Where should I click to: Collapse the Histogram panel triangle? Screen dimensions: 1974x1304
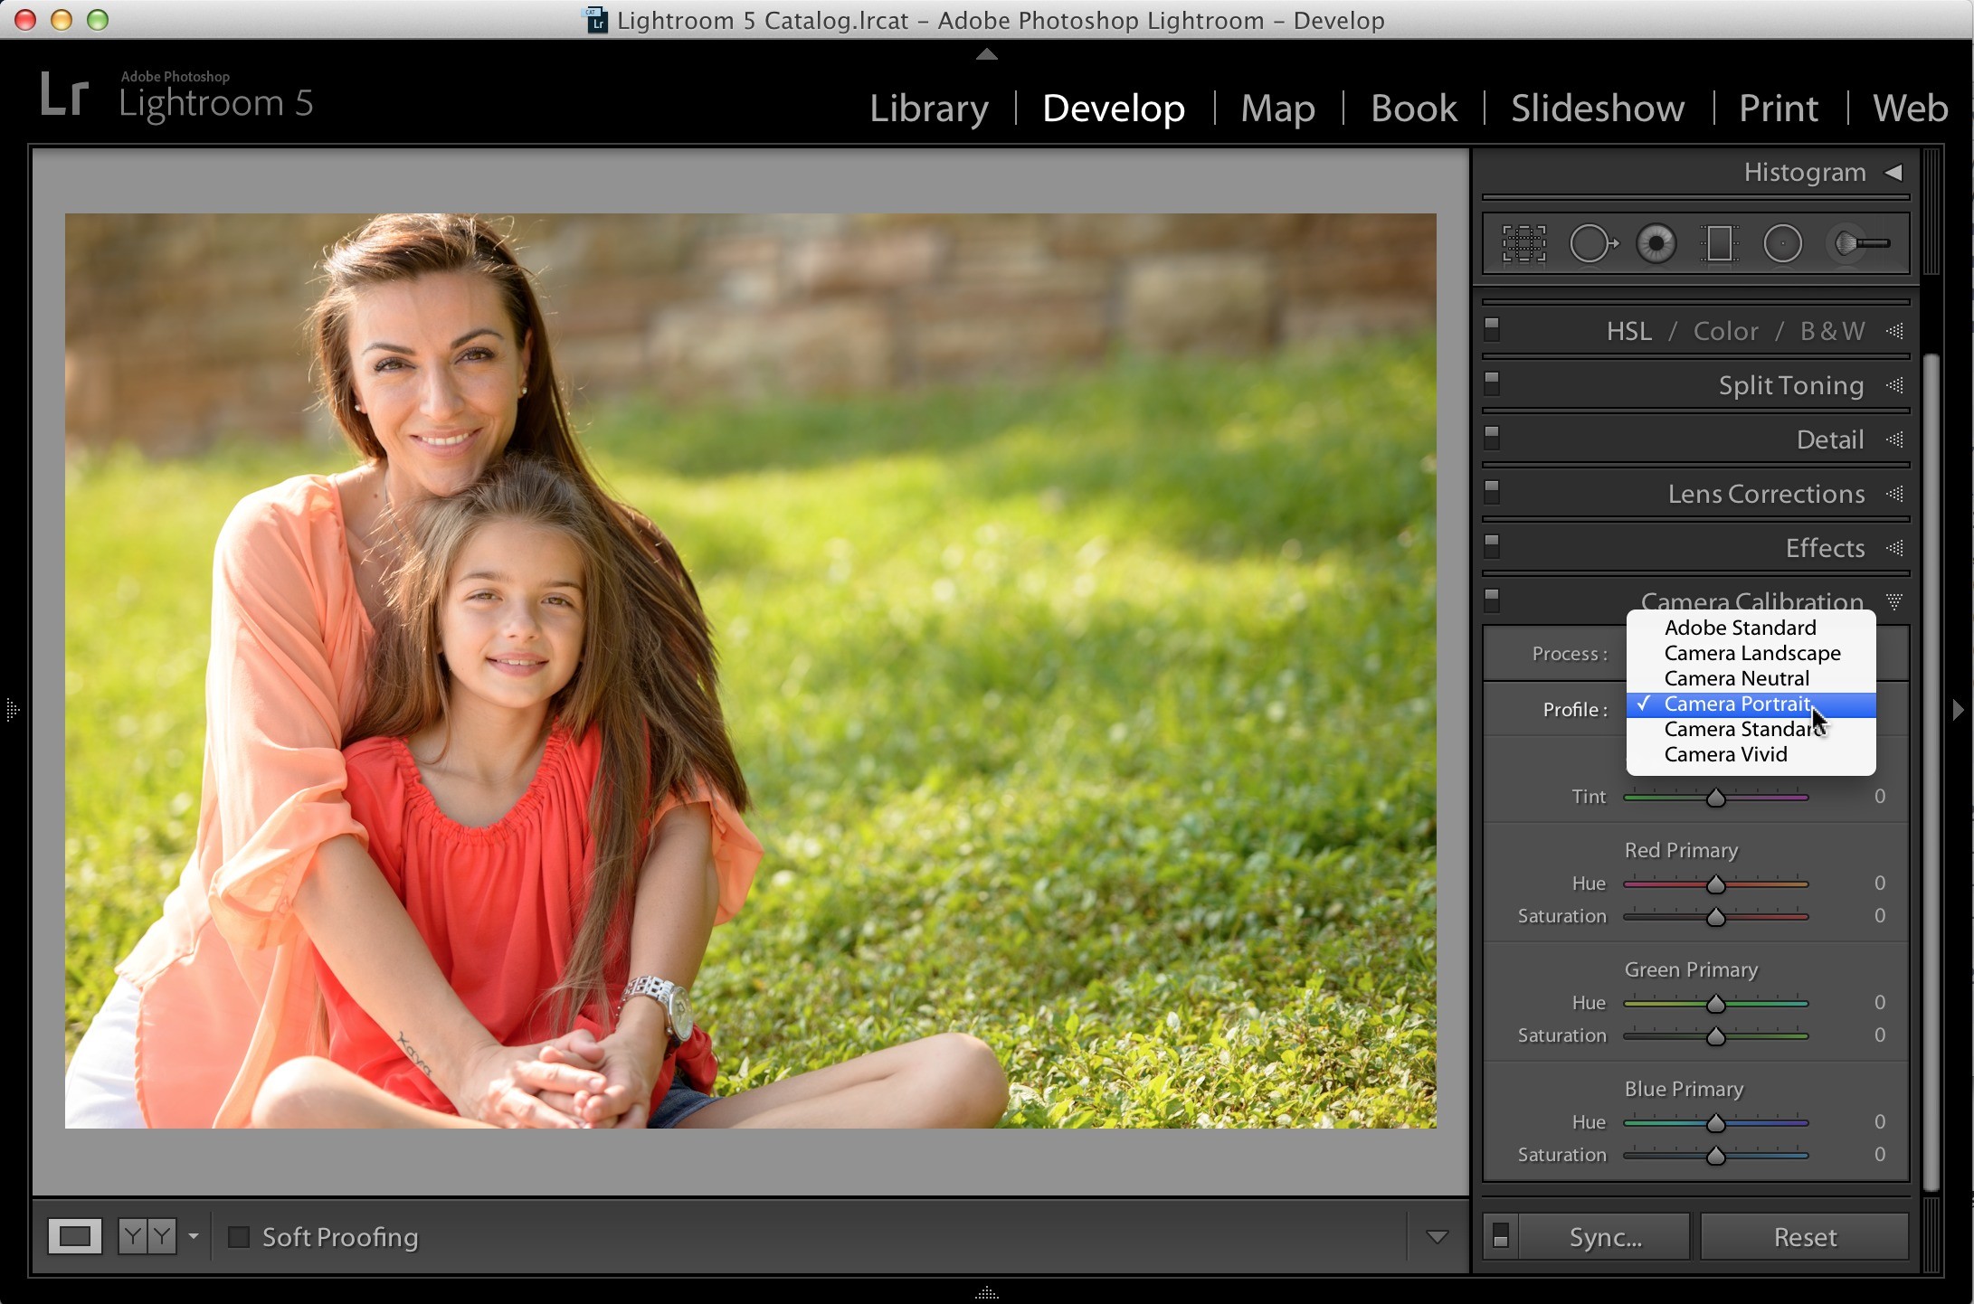pyautogui.click(x=1893, y=172)
